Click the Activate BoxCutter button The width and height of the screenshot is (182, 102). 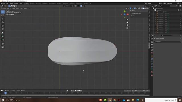pyautogui.click(x=136, y=13)
